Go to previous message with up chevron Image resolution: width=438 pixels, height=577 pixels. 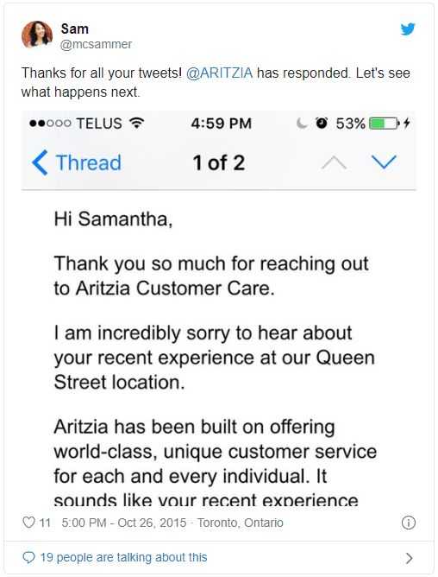point(334,162)
